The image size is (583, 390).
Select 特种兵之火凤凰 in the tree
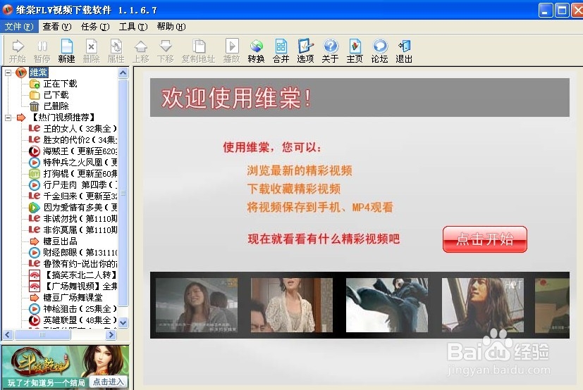[x=80, y=163]
